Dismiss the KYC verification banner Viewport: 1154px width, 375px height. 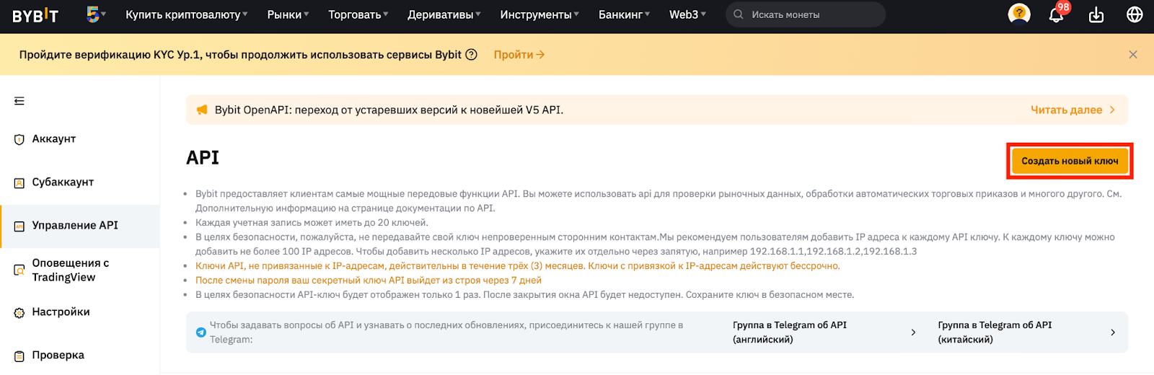(1133, 55)
